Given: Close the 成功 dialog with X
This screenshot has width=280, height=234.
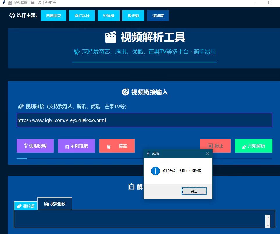Looking at the screenshot, I should 208,153.
